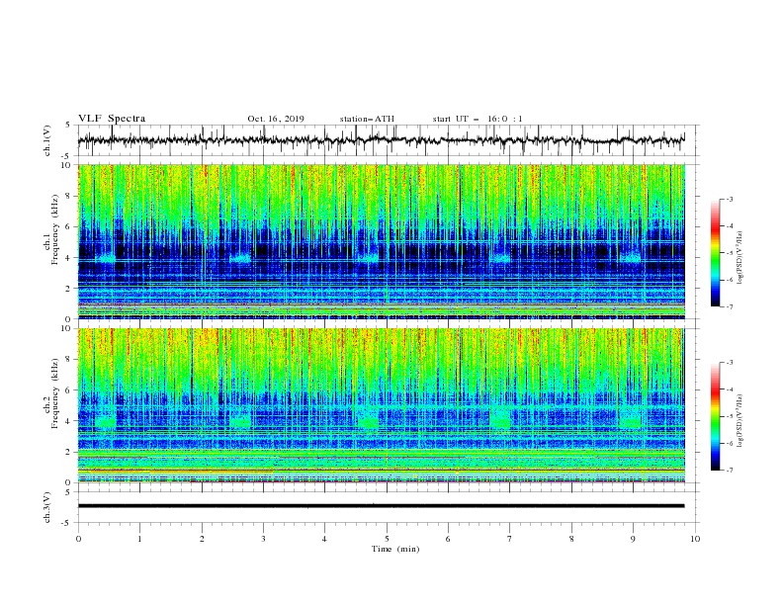Click "8" tick on ch.1 frequency axis

[x=69, y=196]
